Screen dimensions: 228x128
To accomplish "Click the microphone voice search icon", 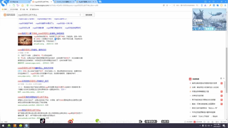I will click(80, 15).
